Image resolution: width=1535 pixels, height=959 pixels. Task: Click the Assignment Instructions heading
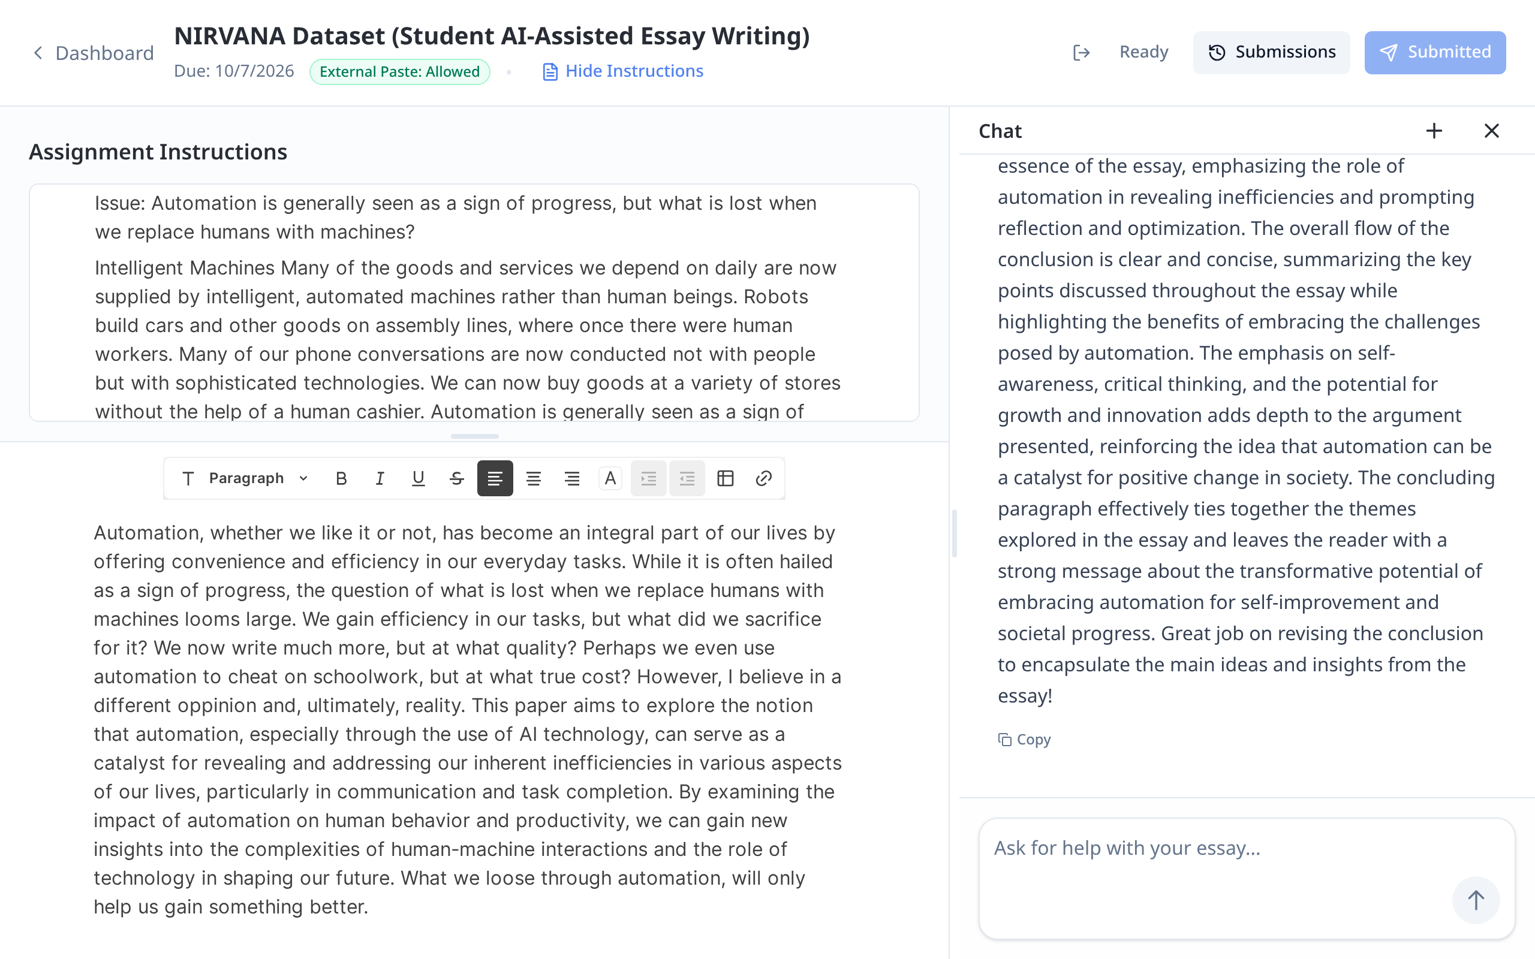click(x=158, y=152)
